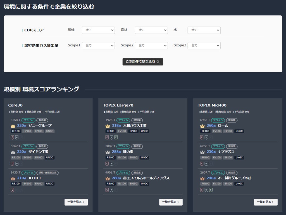Click the F forest badge under 不二製油グループ本社

[211, 190]
